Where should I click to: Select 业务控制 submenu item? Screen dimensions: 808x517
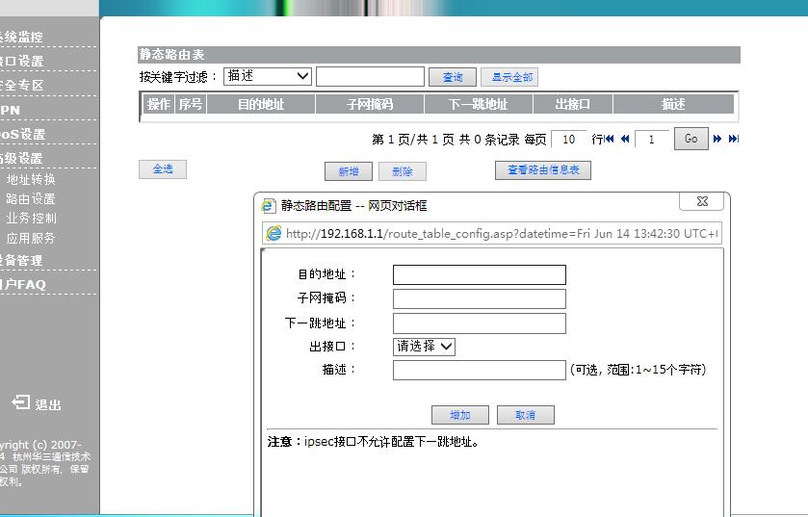click(31, 219)
